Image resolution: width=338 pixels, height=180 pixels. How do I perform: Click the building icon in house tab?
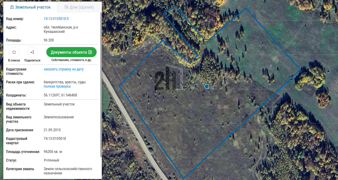pyautogui.click(x=66, y=7)
